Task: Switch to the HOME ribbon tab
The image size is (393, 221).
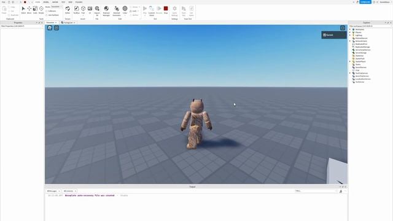Action: 37,2
